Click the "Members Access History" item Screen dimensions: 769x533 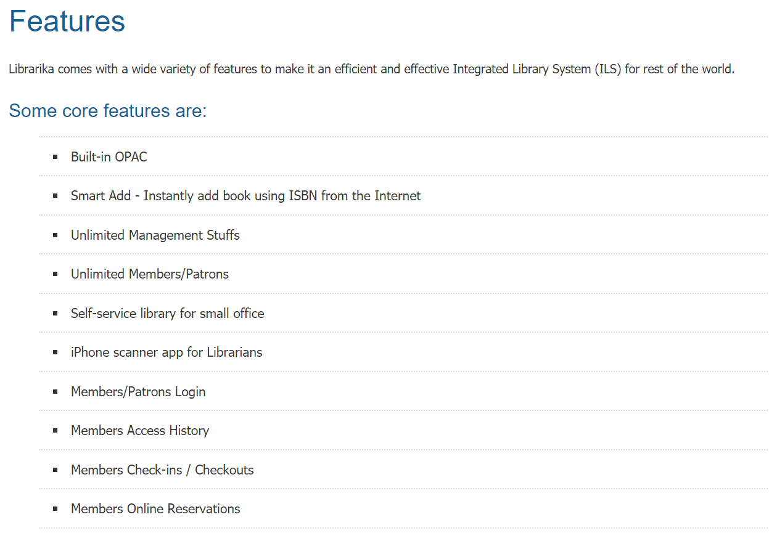pos(140,431)
